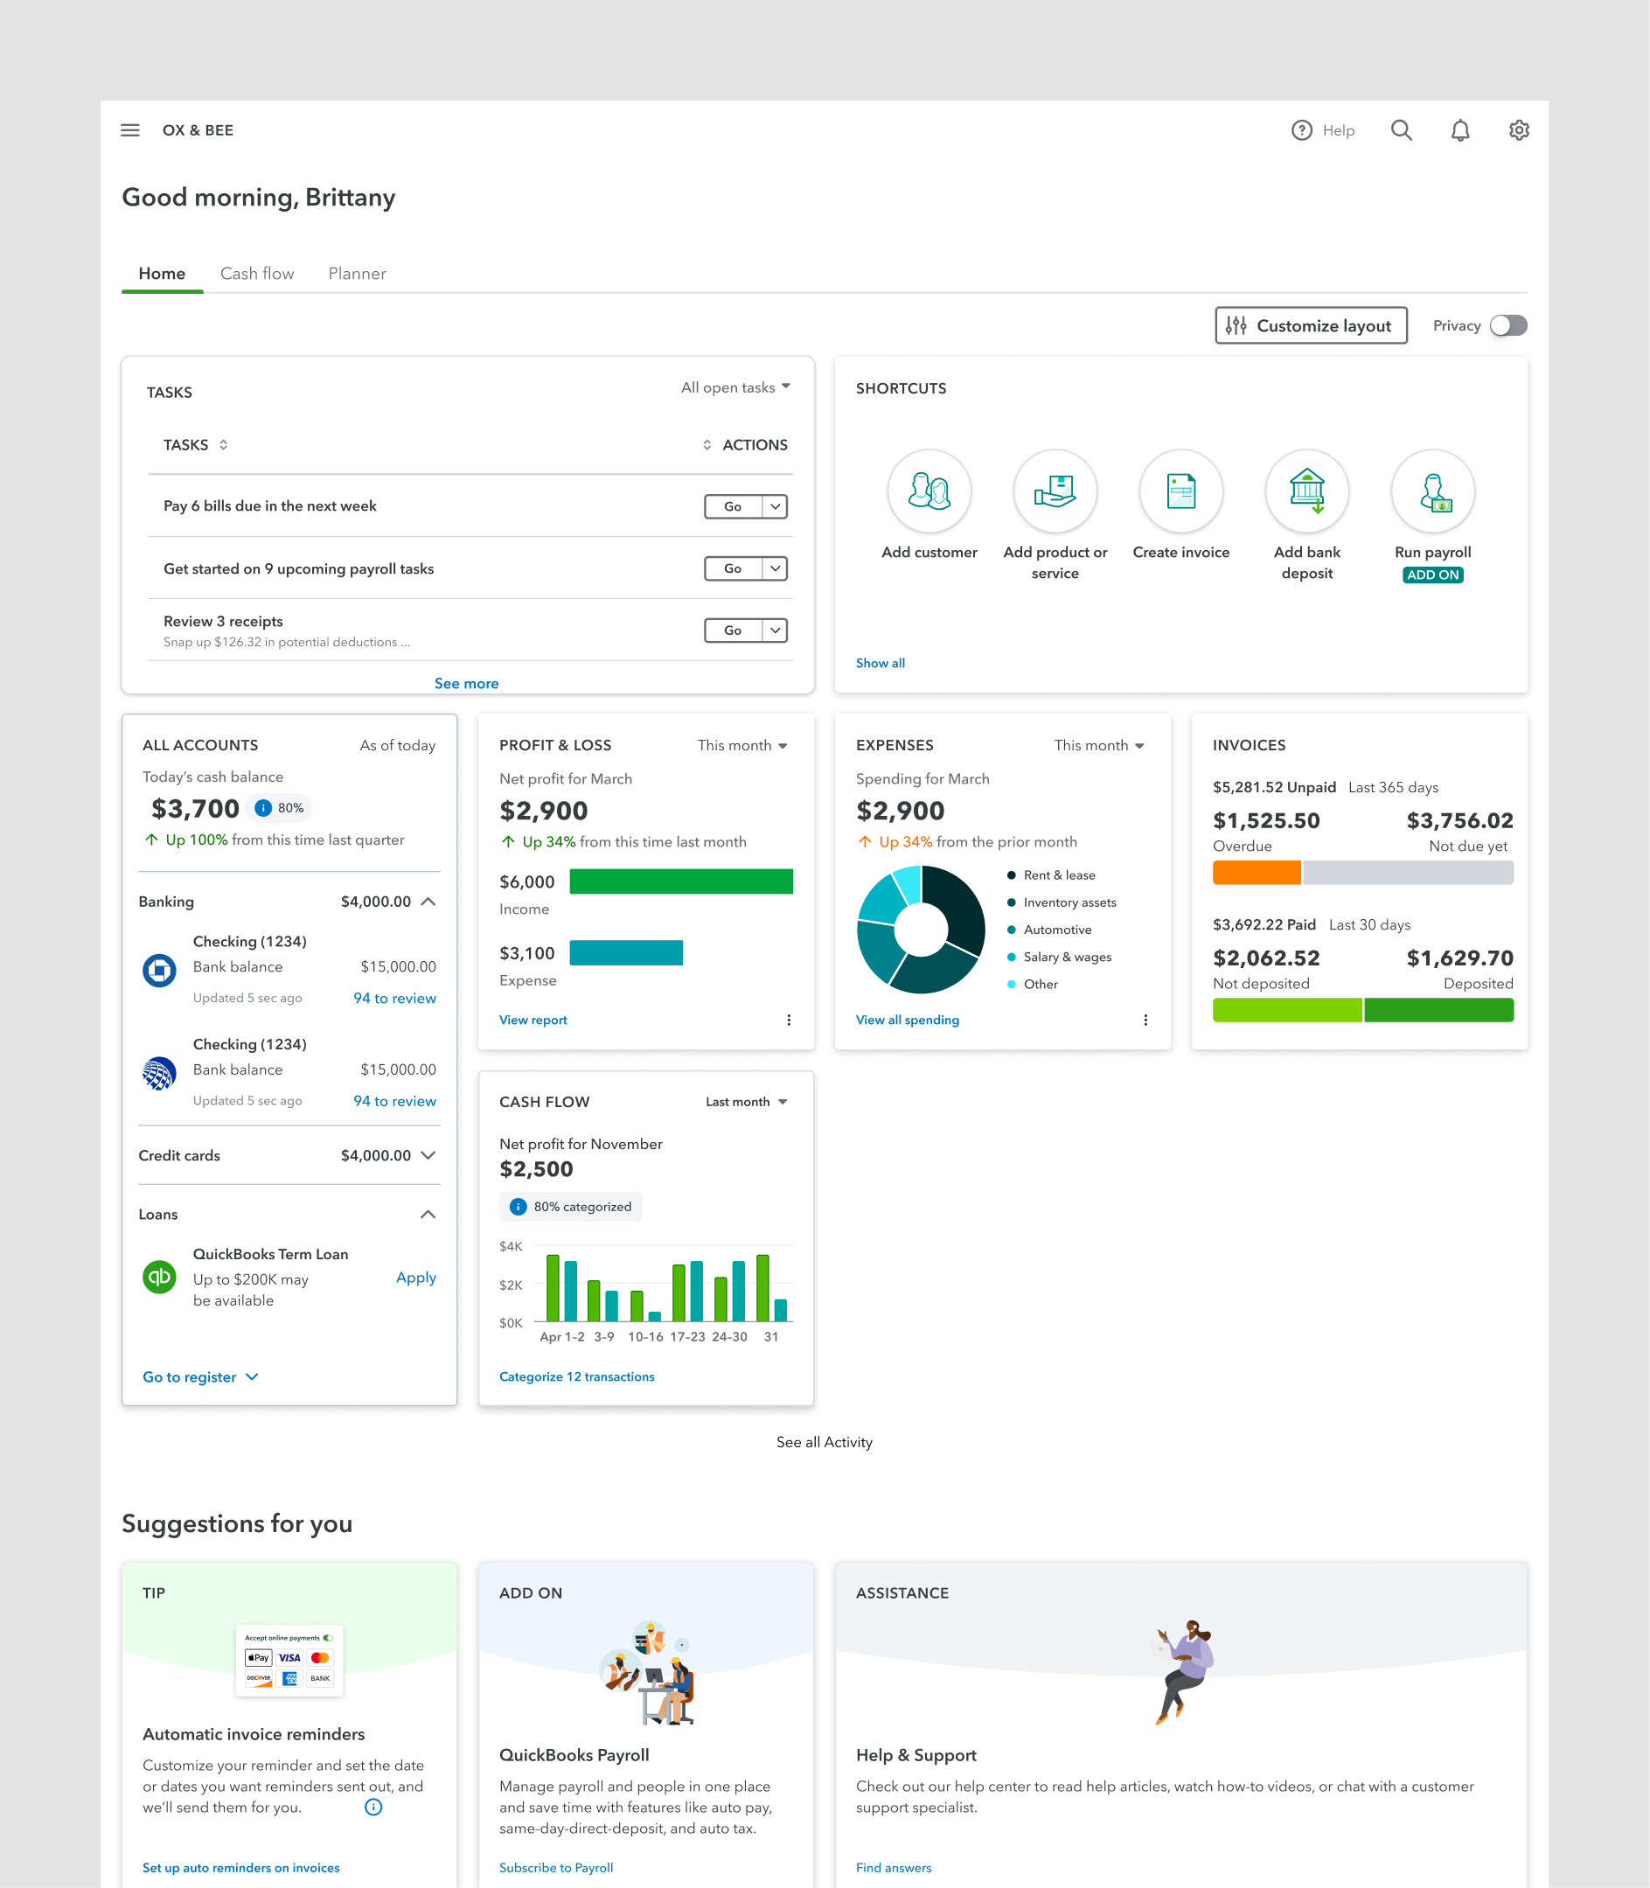Select the Run payroll shortcut
This screenshot has width=1650, height=1888.
[x=1432, y=491]
